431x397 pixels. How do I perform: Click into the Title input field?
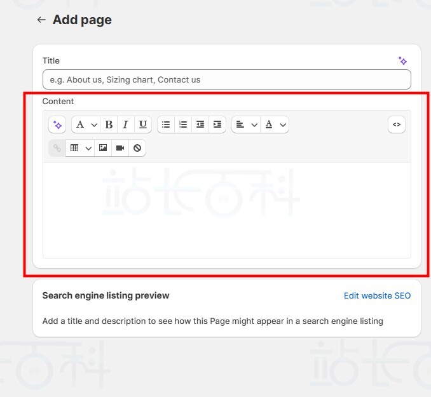tap(227, 79)
